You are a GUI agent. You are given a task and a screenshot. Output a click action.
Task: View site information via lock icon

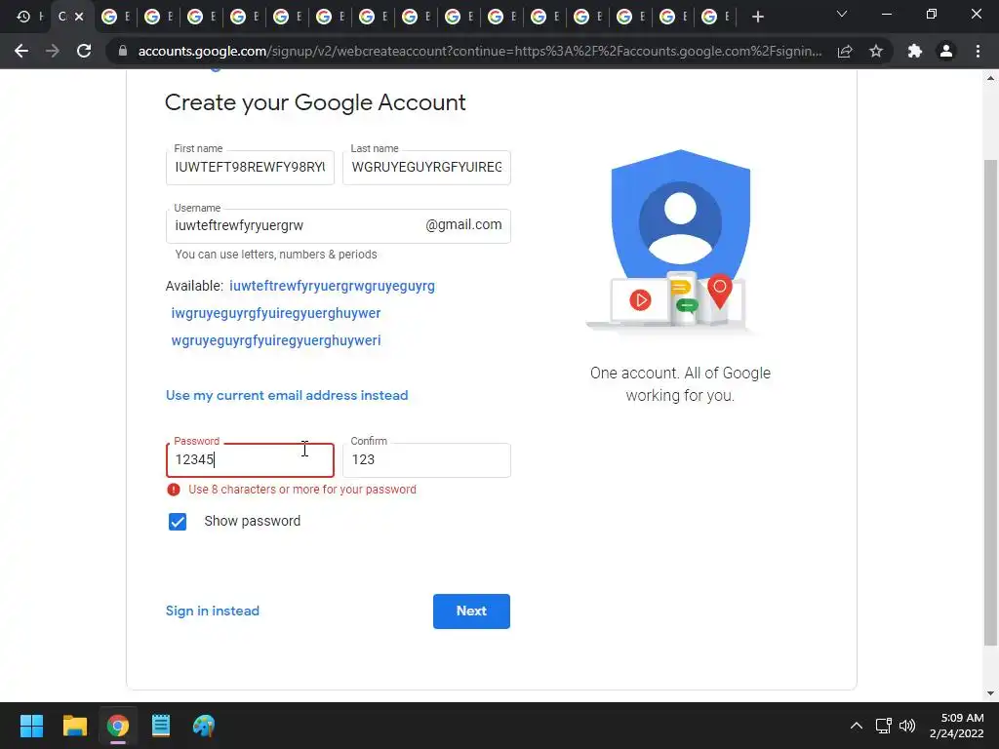click(123, 51)
